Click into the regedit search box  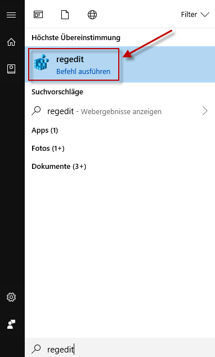pos(120,349)
